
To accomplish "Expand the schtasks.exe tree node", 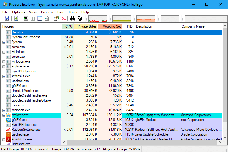I will click(x=4, y=76).
